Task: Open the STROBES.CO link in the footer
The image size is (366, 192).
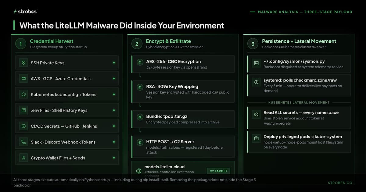Action: click(x=340, y=183)
